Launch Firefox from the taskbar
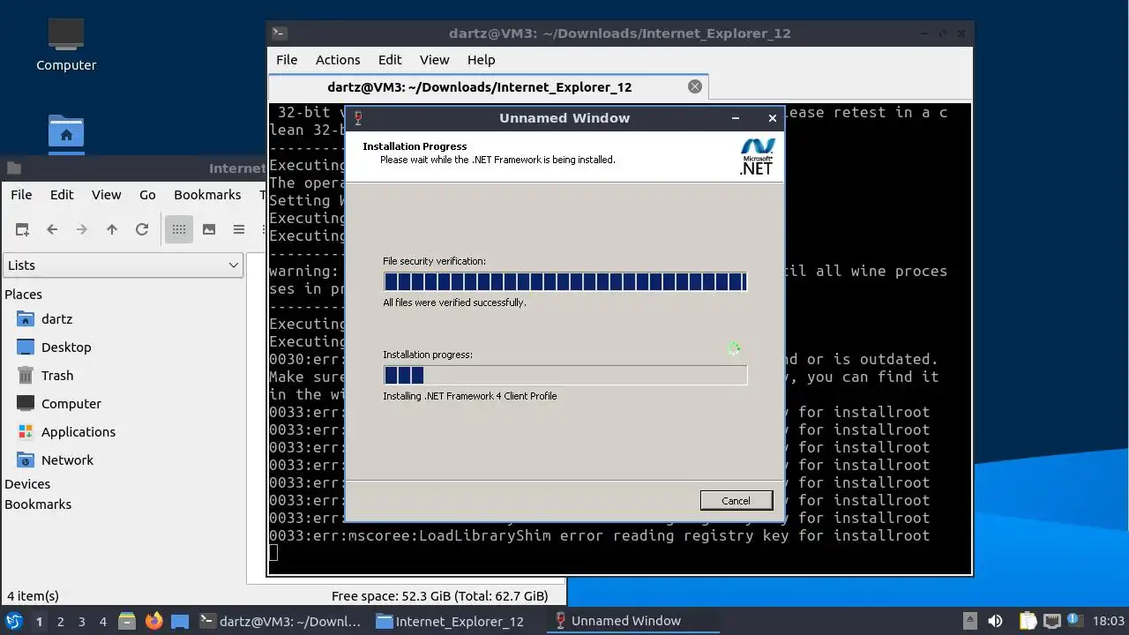 (x=154, y=621)
